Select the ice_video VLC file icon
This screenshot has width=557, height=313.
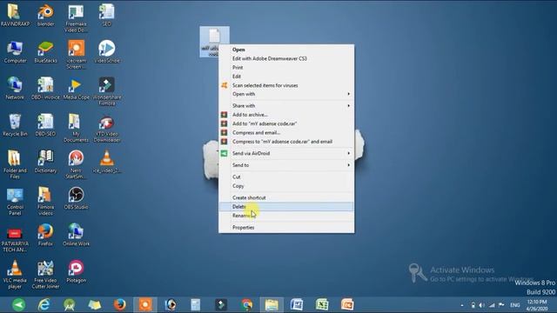106,162
